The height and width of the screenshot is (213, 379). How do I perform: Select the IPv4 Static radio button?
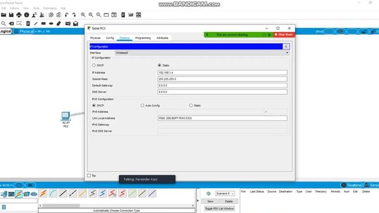click(x=159, y=65)
